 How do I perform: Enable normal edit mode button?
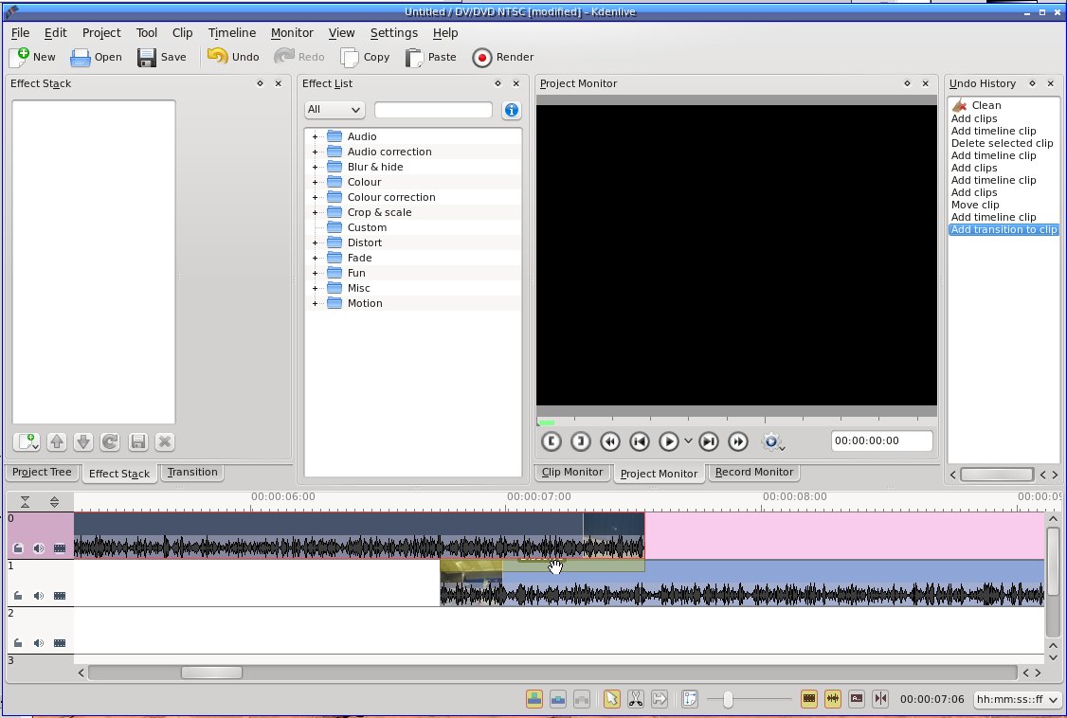coord(534,698)
